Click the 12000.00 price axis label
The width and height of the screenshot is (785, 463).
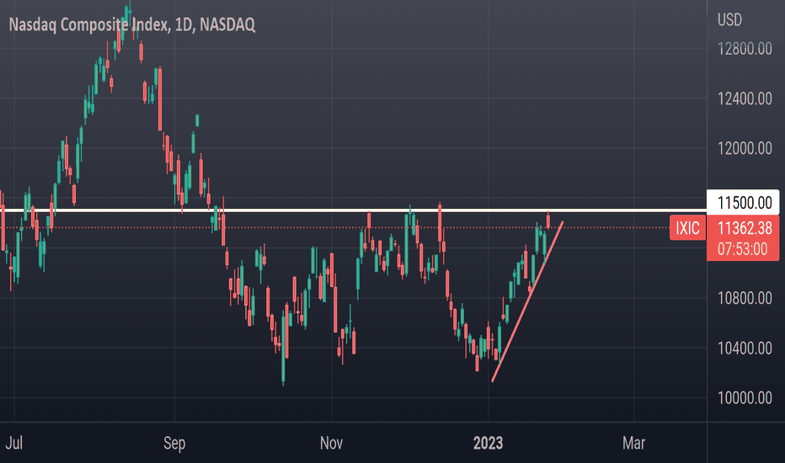(745, 148)
